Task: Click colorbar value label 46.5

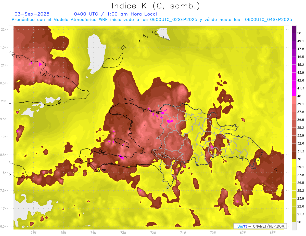Action: click(x=301, y=57)
